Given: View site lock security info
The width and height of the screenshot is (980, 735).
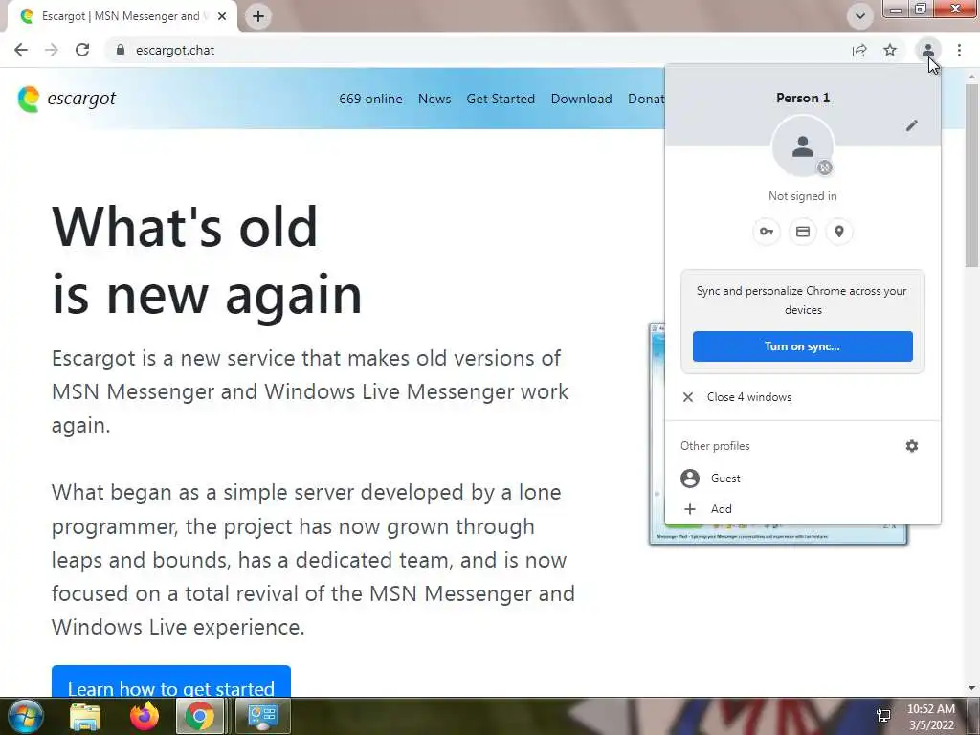Looking at the screenshot, I should (121, 50).
